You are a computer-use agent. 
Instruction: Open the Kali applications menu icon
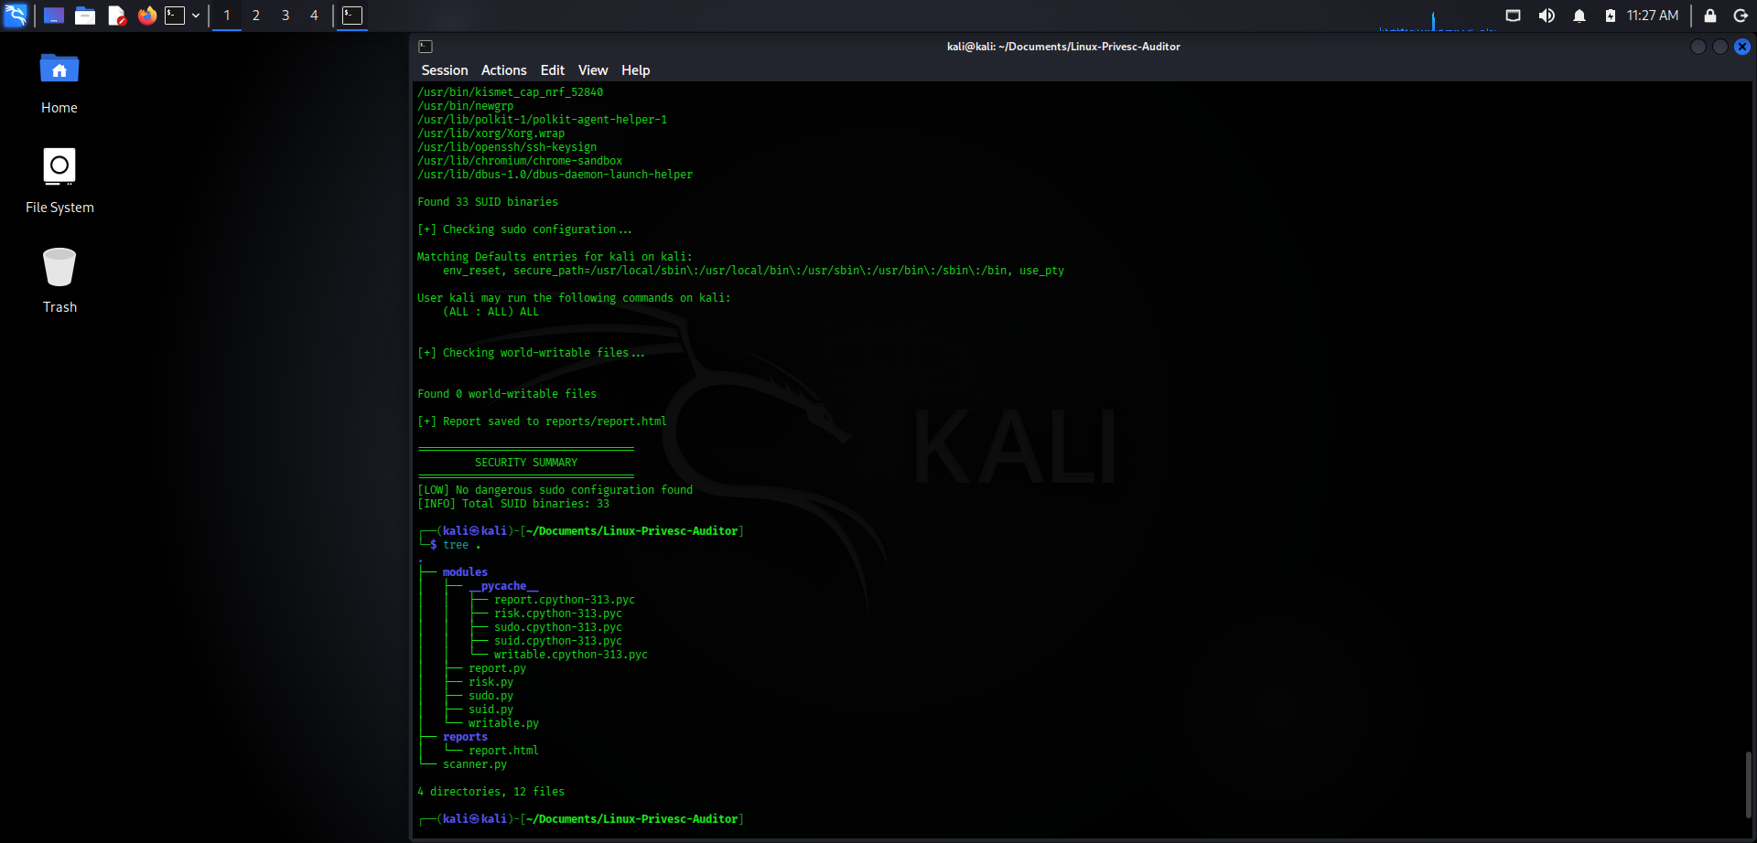point(16,15)
